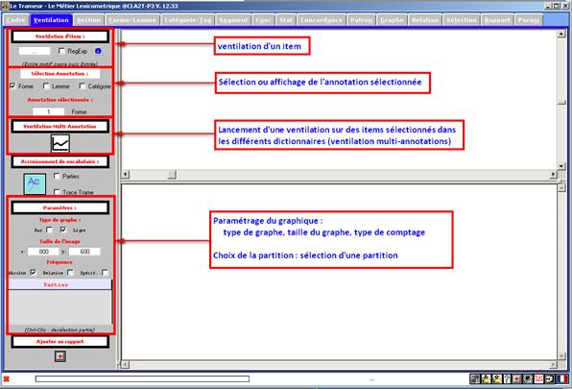Click the Ajouter au rapport button
The image size is (572, 389).
[x=60, y=342]
